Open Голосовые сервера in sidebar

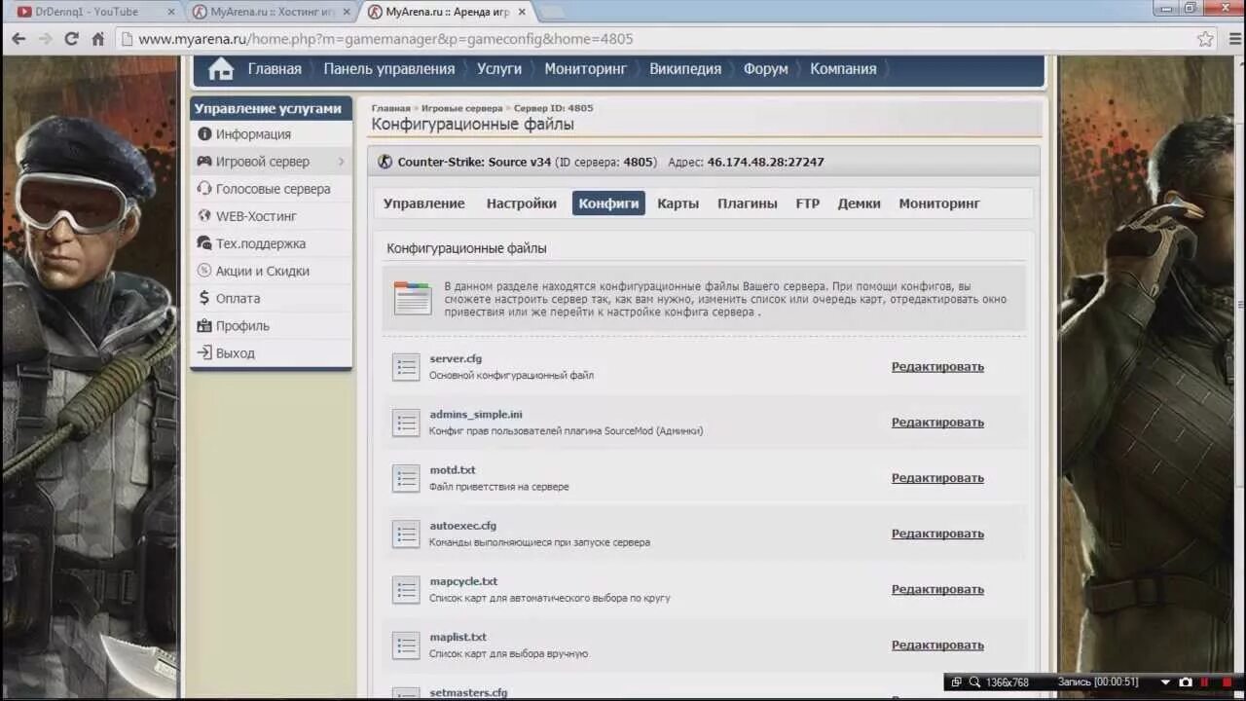pos(272,189)
